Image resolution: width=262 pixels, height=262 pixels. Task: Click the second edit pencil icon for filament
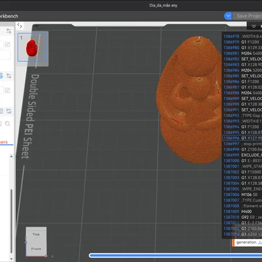7,90
